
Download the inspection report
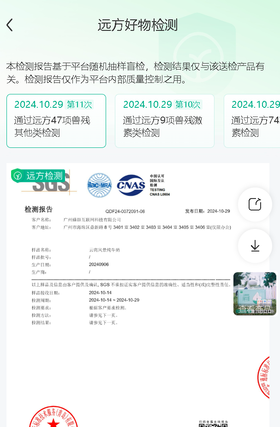tap(255, 246)
